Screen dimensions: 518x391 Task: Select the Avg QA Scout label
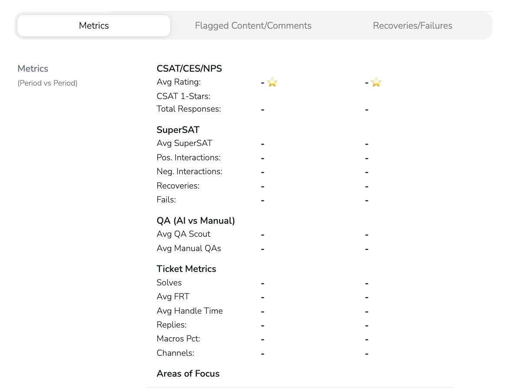[183, 234]
